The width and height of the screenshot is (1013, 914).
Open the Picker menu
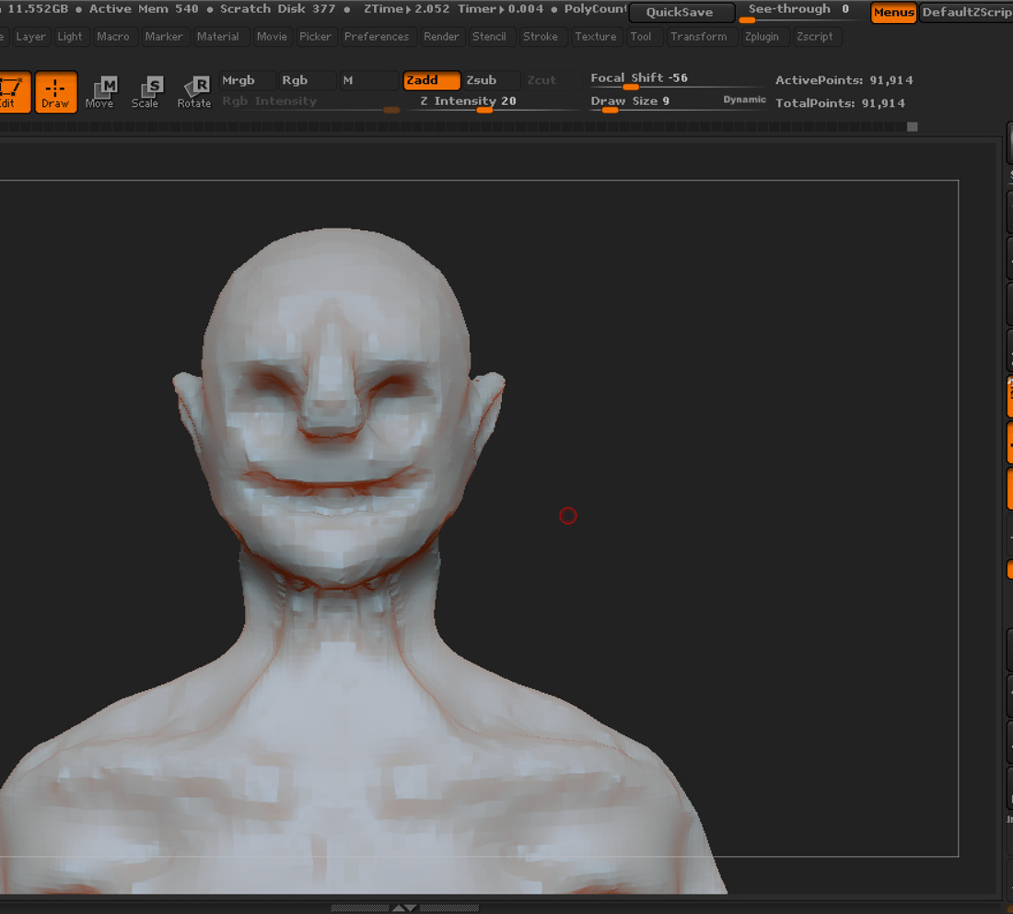[x=315, y=37]
